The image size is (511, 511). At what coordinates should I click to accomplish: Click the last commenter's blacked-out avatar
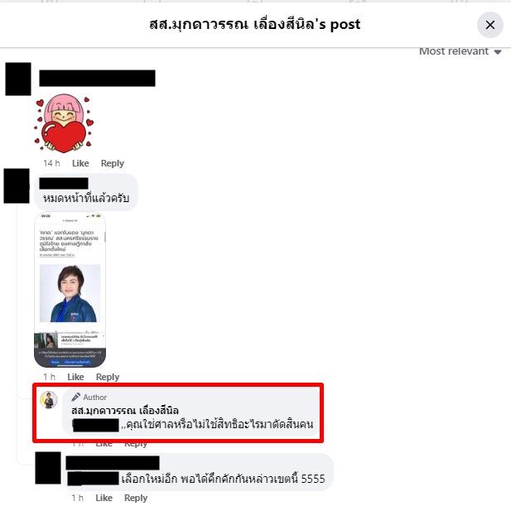[48, 468]
